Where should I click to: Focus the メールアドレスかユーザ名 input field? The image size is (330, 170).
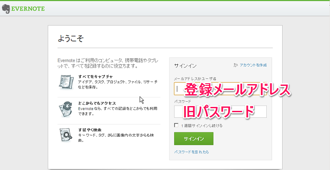tap(220, 89)
